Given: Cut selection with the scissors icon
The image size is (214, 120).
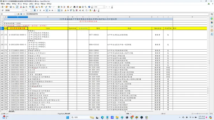Looking at the screenshot, I should (x=36, y=7).
